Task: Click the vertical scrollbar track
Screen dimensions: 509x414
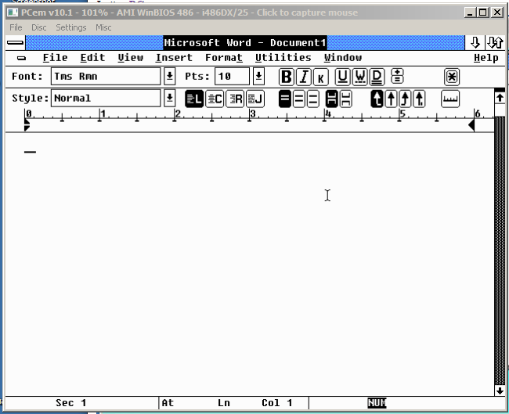Action: click(500, 250)
